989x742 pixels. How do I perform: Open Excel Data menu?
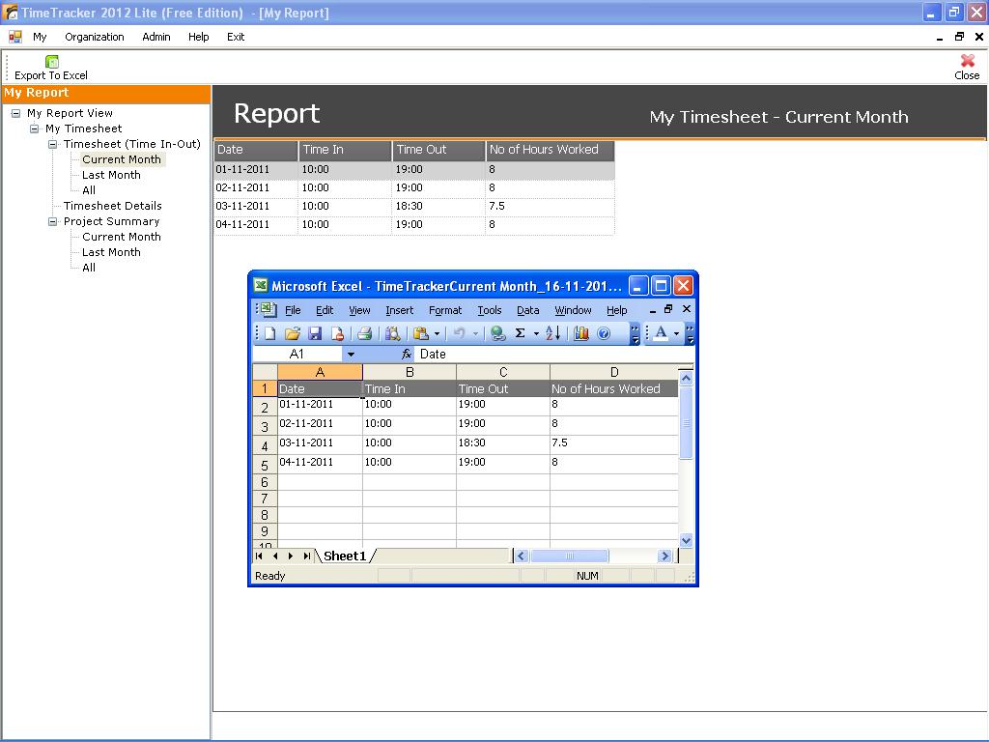(x=528, y=310)
